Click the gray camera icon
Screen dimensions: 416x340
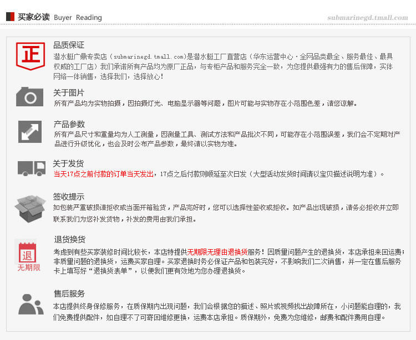tap(29, 97)
